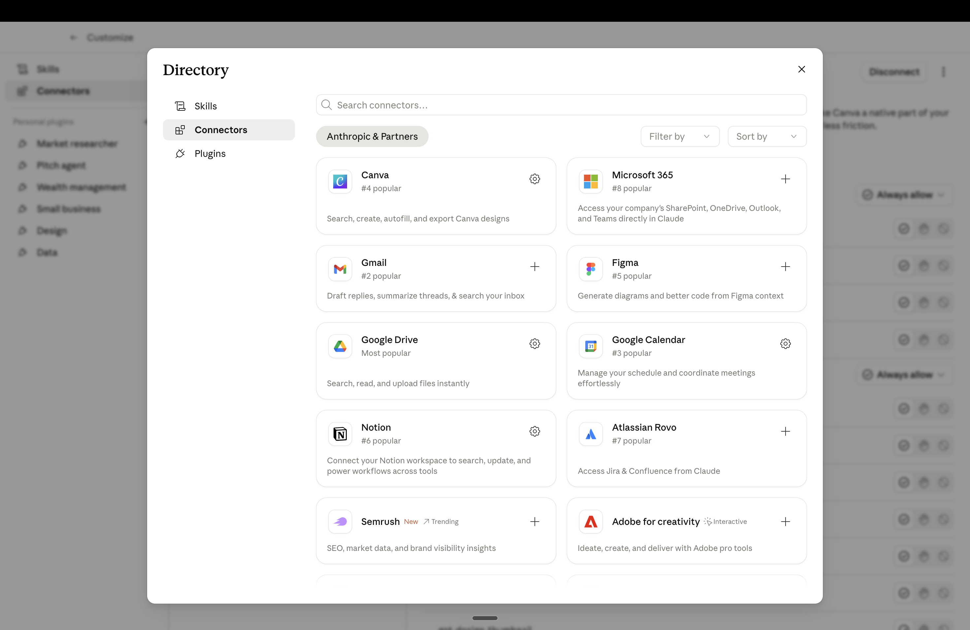970x630 pixels.
Task: Click the Gmail #2 popular label
Action: coord(381,276)
